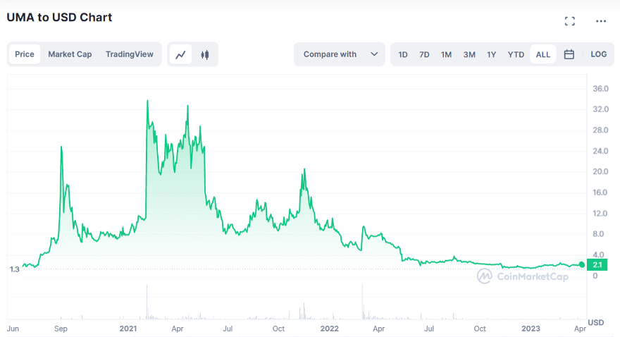Open fullscreen chart mode icon

(x=570, y=21)
